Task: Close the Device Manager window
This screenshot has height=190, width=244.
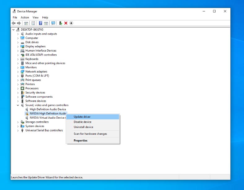Action: 225,11
